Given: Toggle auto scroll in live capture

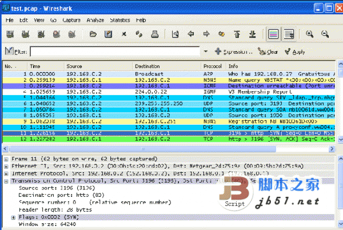Looking at the screenshot, I should 289,34.
